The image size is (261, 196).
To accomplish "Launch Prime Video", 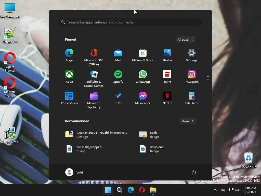I will point(69,98).
